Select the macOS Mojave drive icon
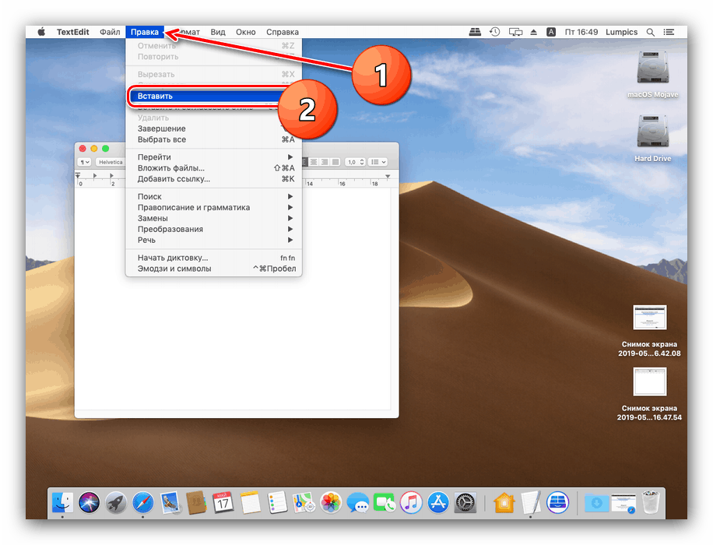Viewport: 713px width, 545px height. tap(652, 67)
